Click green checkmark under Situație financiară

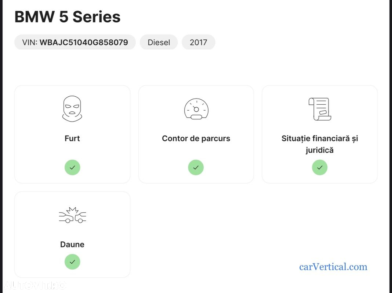point(319,167)
